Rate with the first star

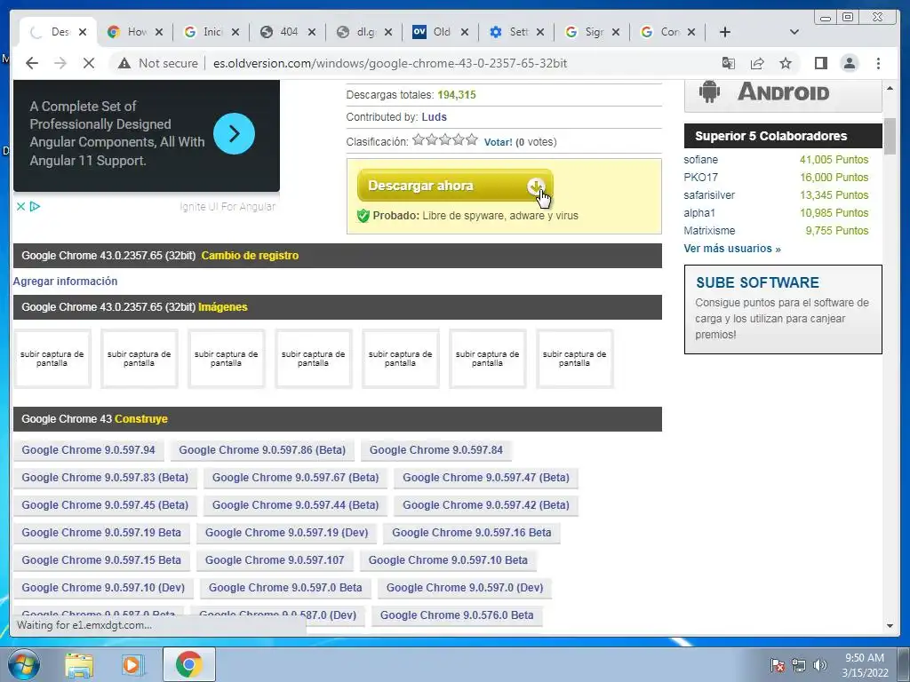(418, 139)
